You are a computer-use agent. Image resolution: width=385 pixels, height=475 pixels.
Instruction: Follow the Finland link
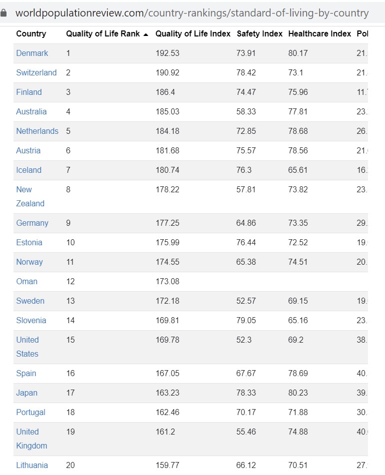point(29,92)
